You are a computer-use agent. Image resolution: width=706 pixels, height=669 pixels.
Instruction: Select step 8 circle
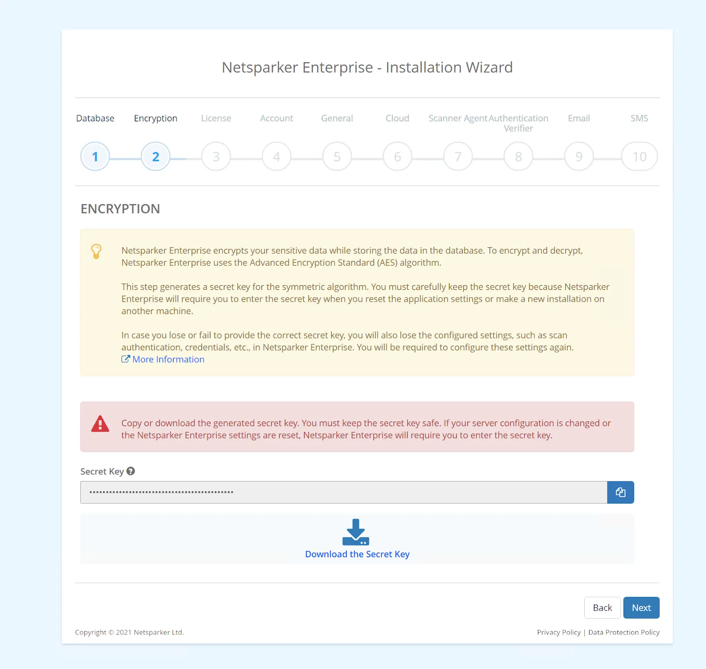(518, 156)
